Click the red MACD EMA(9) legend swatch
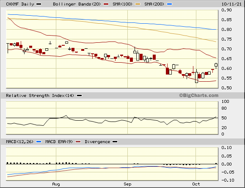 78,142
